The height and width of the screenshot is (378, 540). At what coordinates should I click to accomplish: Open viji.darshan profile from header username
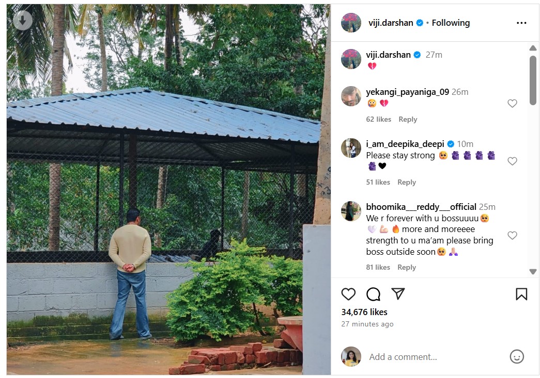(390, 23)
